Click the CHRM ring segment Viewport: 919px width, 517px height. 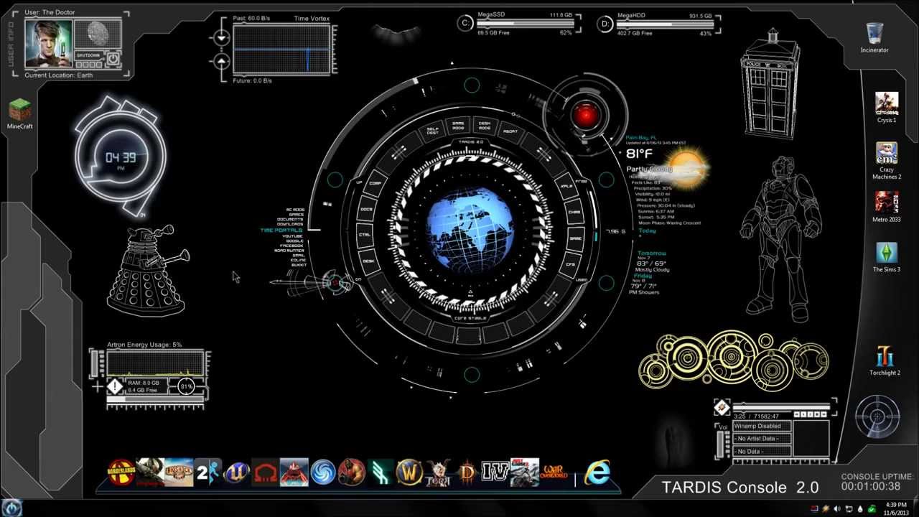pyautogui.click(x=574, y=212)
